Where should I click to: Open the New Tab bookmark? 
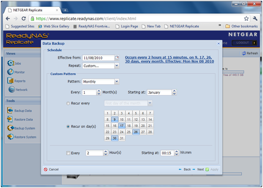point(151,26)
